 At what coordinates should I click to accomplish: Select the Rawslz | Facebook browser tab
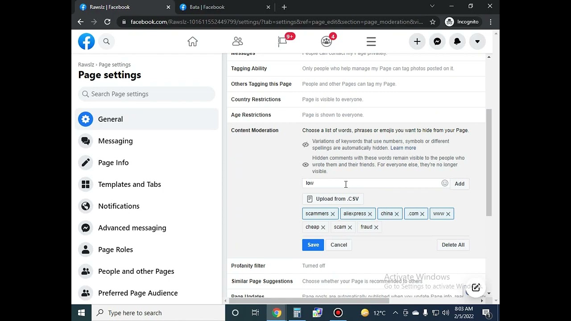point(124,7)
